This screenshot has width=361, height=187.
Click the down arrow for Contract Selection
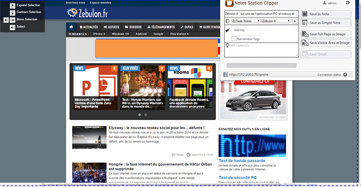13,13
